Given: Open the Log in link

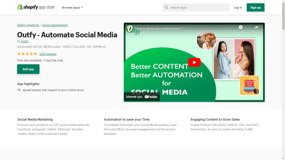Looking at the screenshot, I should (238, 7).
